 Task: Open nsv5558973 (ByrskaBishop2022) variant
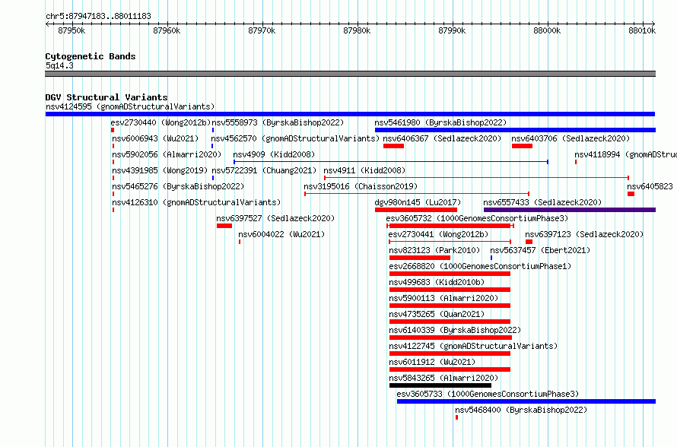[x=278, y=122]
